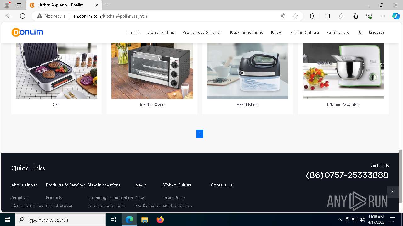Click the Grill product title
This screenshot has height=226, width=403.
coord(56,105)
